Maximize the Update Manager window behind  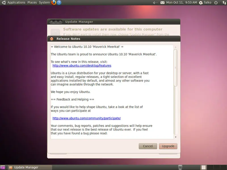pos(60,22)
